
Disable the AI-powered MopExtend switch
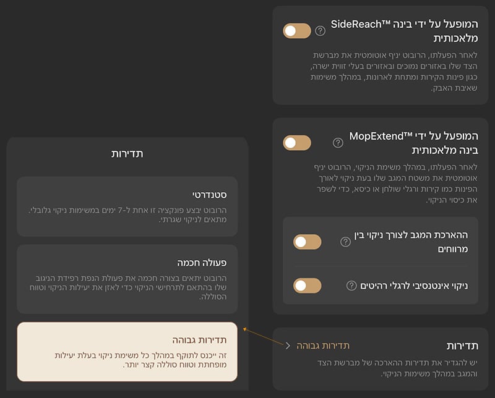pos(297,143)
